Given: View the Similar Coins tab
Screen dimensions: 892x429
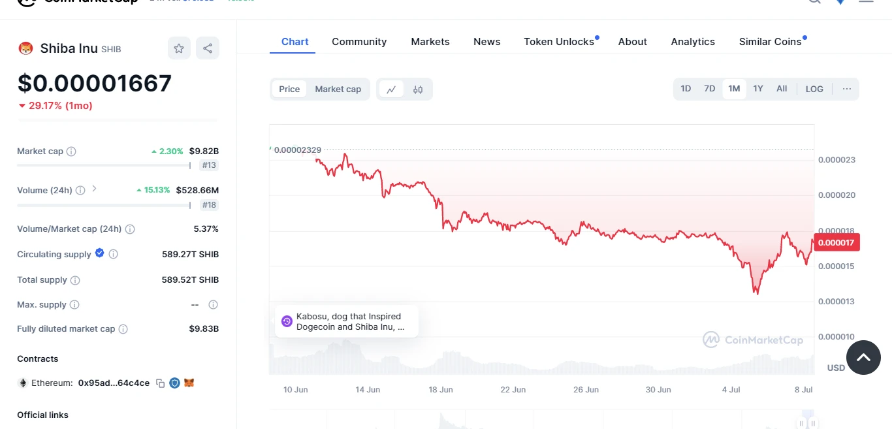Looking at the screenshot, I should point(771,42).
